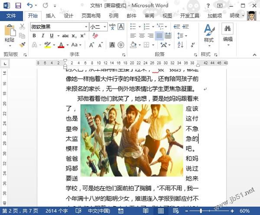Increase the paragraph indent
This screenshot has width=260, height=215.
(x=185, y=26)
